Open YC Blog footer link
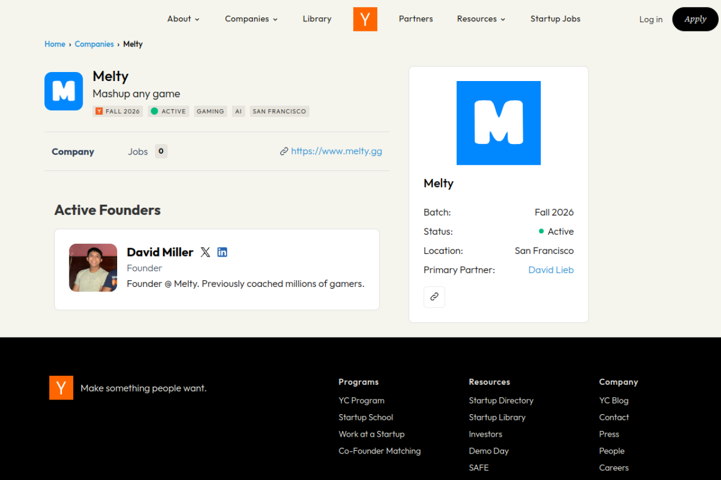721x480 pixels. tap(614, 401)
